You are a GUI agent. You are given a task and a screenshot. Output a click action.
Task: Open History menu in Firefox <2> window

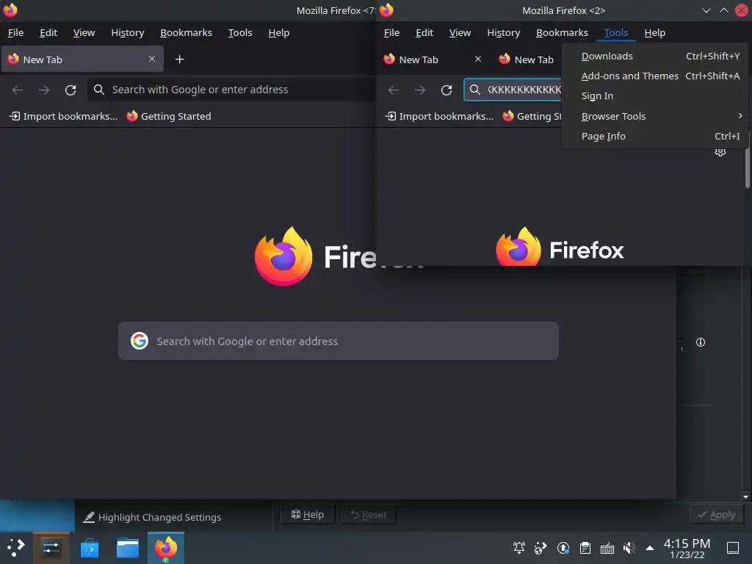pos(504,32)
